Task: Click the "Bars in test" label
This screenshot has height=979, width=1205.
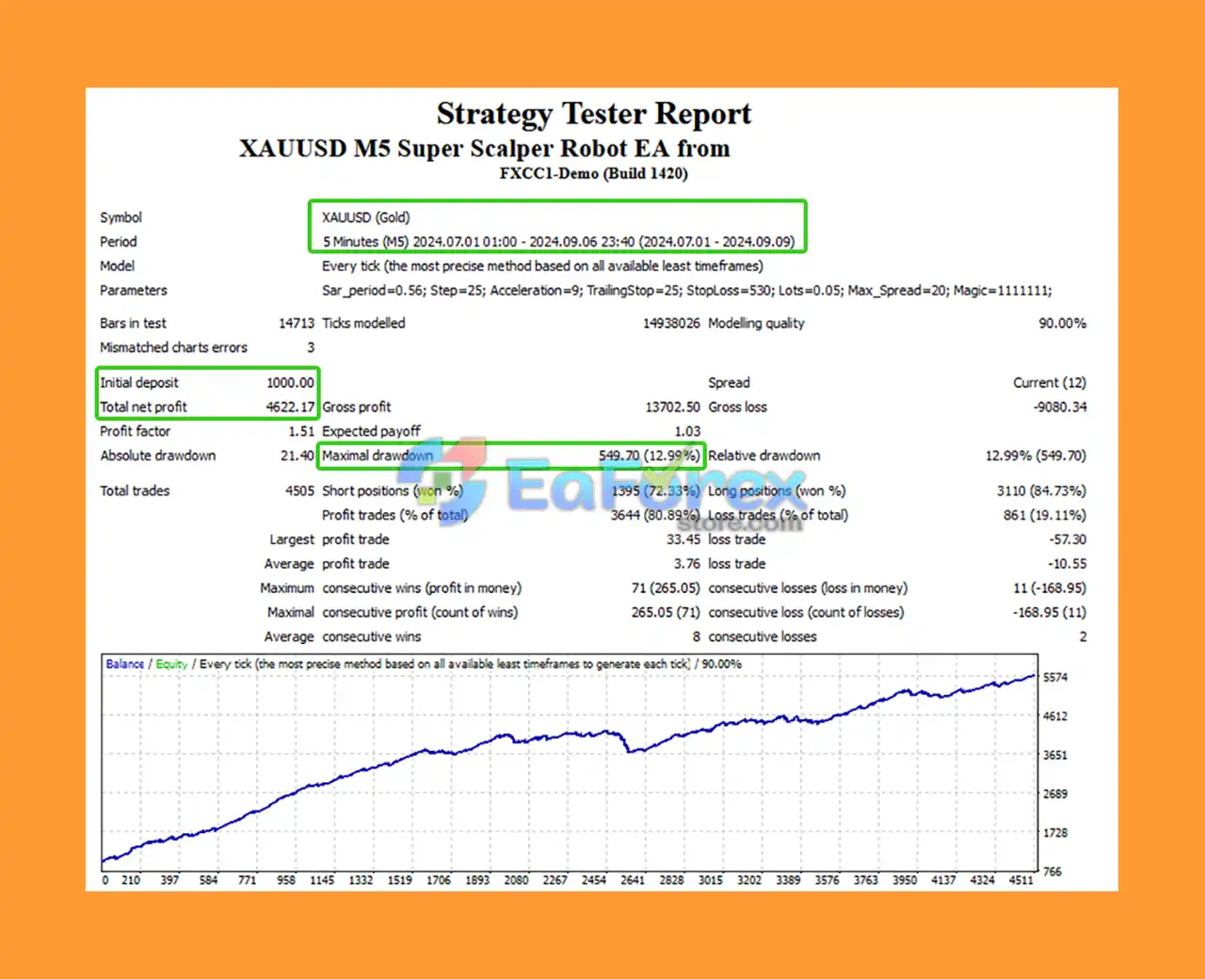Action: tap(133, 323)
